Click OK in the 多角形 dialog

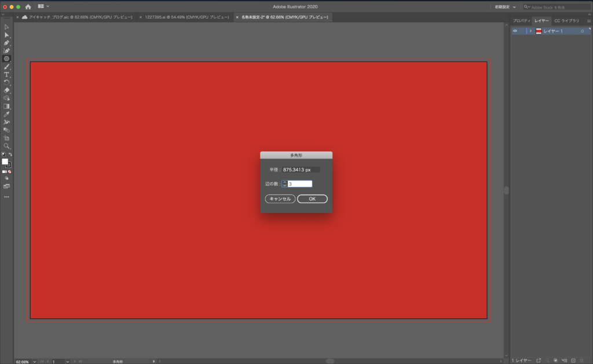click(x=312, y=199)
